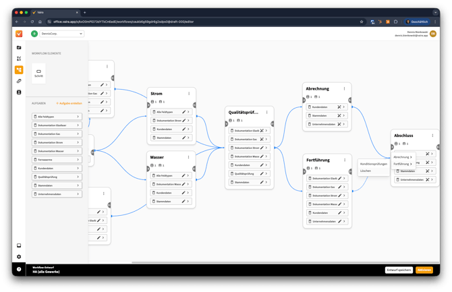Click crossed-tools icon on Abrechnung Kundendaten row

point(339,107)
